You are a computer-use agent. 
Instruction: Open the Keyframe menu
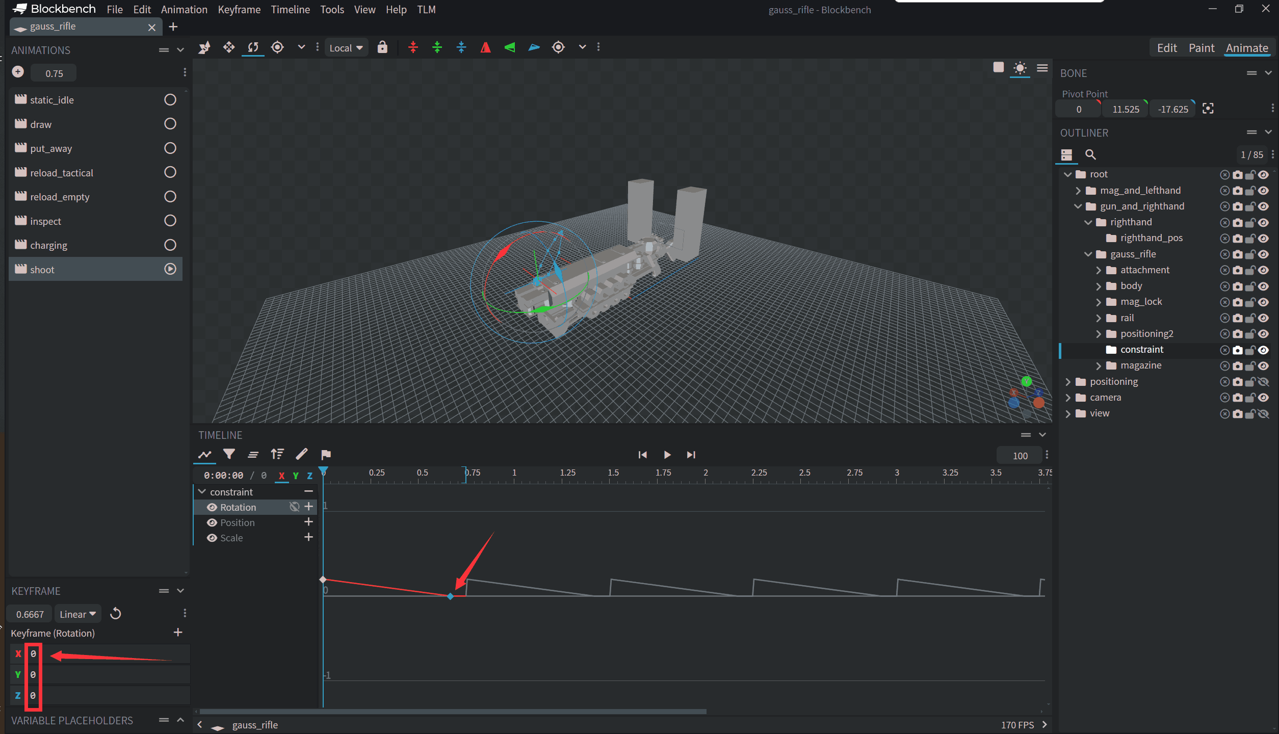(239, 9)
